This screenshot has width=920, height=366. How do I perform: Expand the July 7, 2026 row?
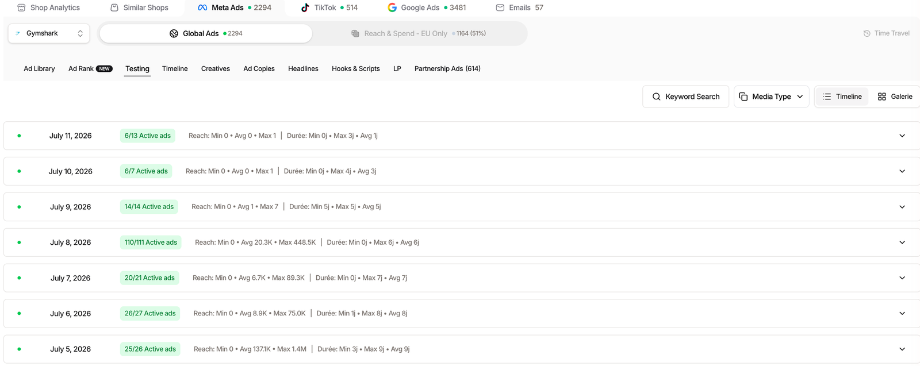coord(902,278)
